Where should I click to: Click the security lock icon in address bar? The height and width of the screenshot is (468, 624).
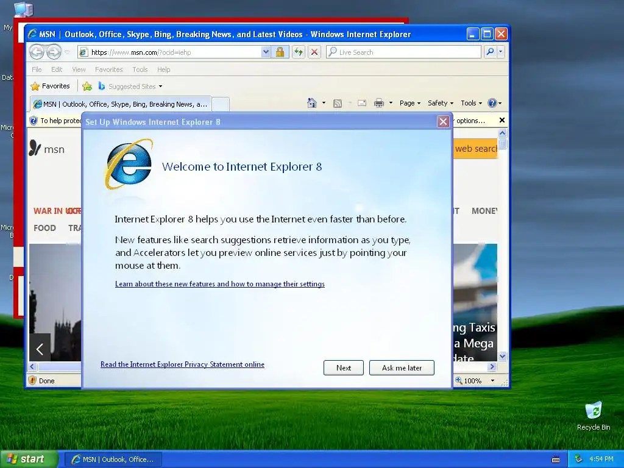[280, 52]
